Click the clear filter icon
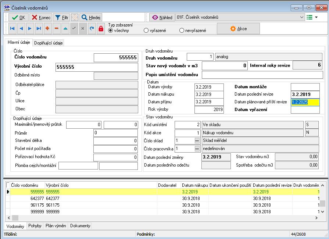 [x=75, y=17]
